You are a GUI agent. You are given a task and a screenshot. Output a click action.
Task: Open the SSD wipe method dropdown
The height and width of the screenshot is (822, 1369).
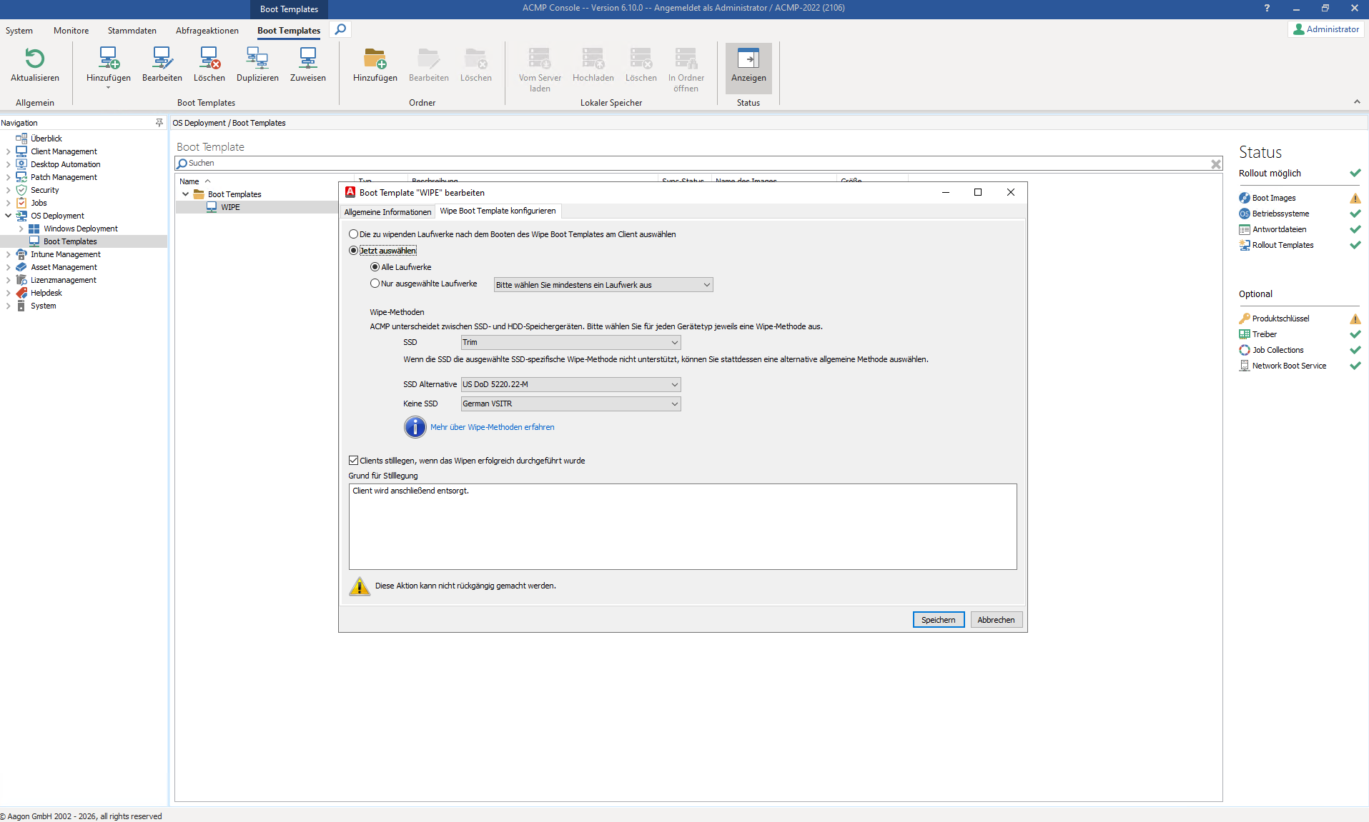(570, 343)
